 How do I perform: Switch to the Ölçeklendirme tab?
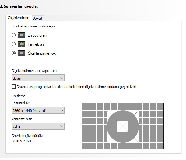[x=19, y=18]
